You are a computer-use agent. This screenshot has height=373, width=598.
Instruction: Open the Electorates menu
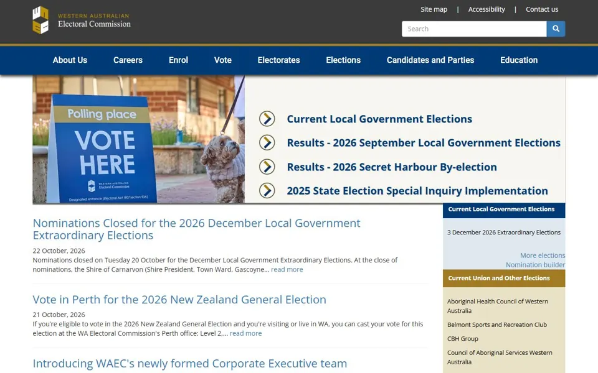(278, 60)
